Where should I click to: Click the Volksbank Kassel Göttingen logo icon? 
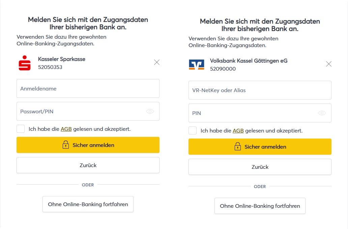click(196, 65)
